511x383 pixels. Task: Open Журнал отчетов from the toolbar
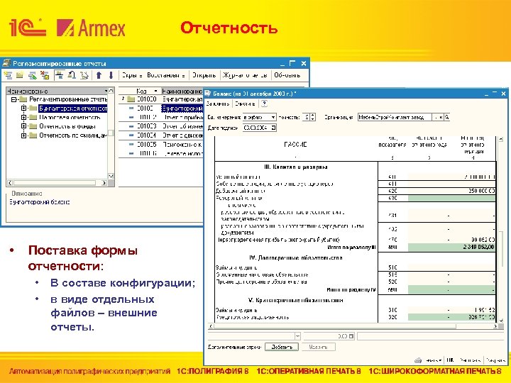tap(245, 75)
